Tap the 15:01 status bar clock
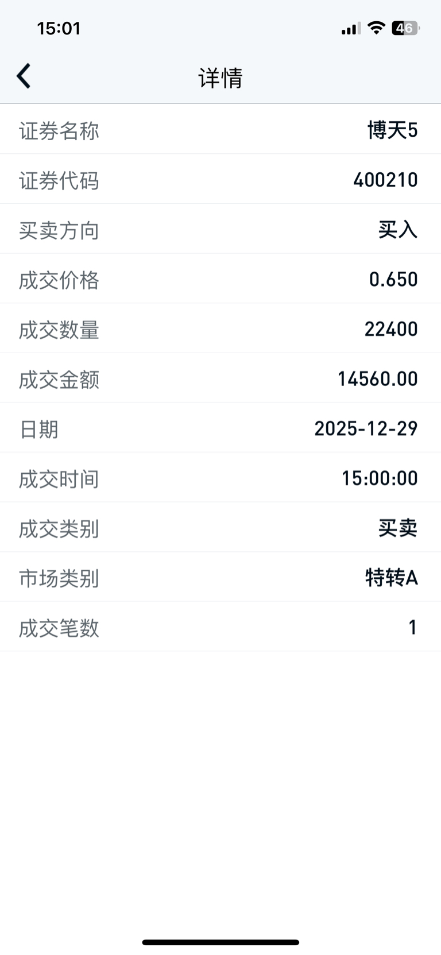 point(59,28)
